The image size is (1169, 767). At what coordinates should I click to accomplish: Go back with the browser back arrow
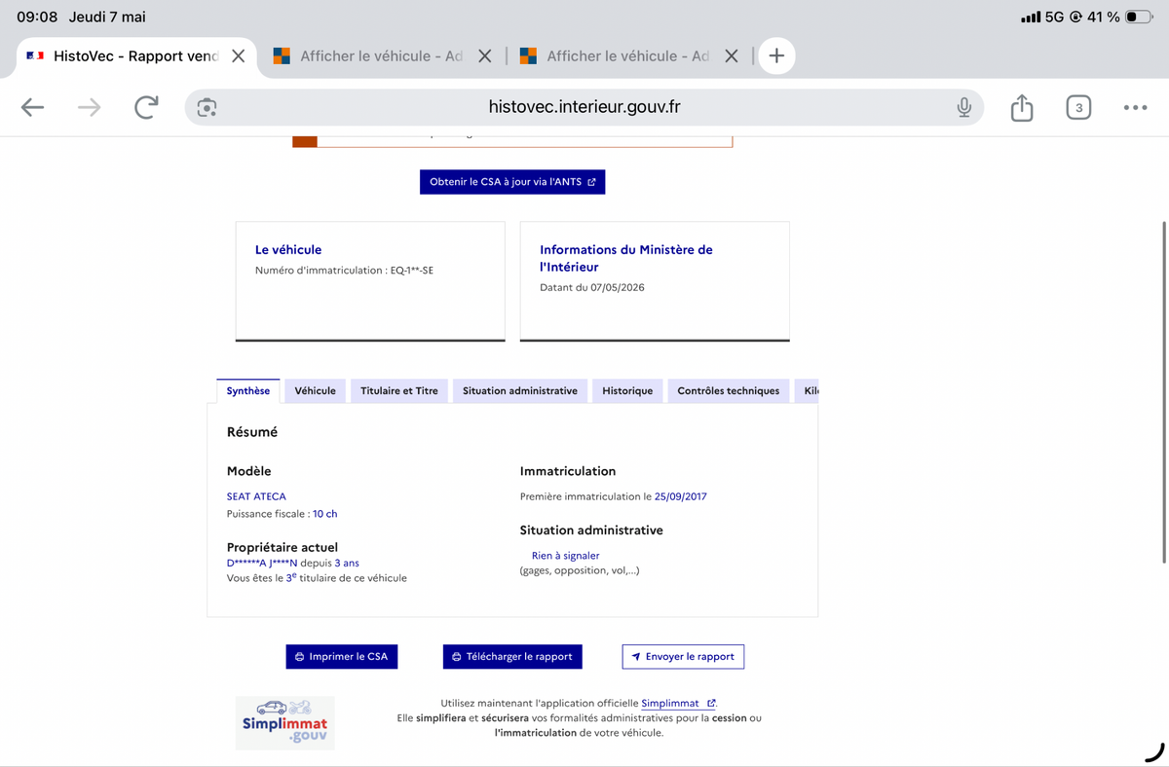click(33, 108)
